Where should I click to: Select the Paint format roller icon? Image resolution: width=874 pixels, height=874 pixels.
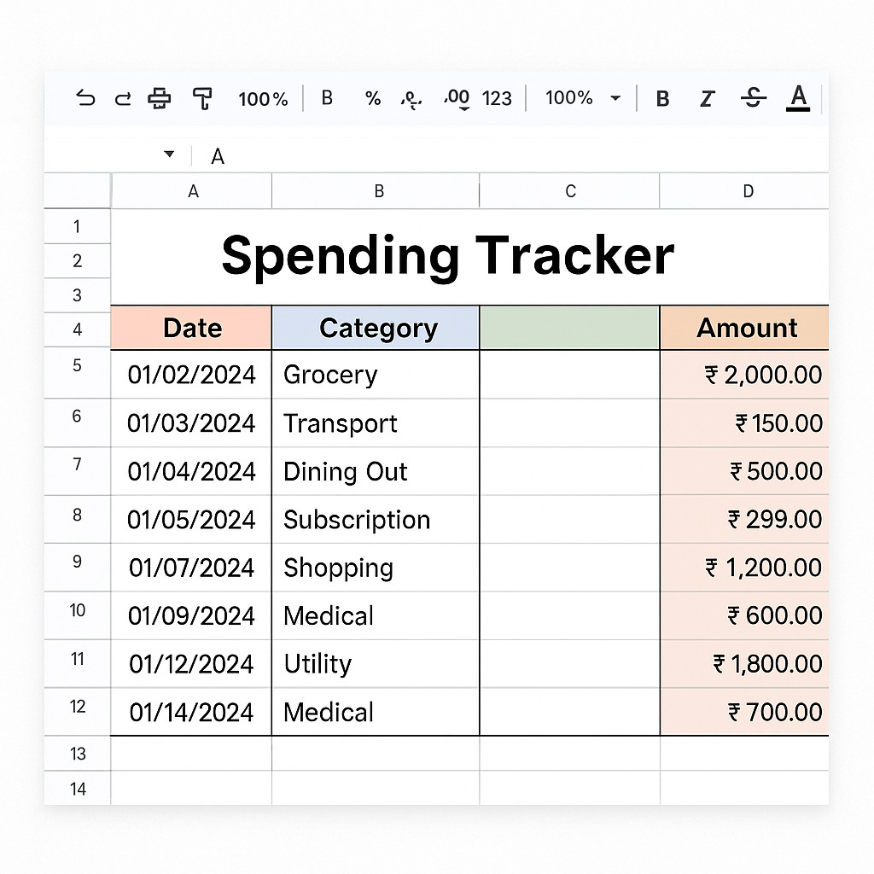202,99
